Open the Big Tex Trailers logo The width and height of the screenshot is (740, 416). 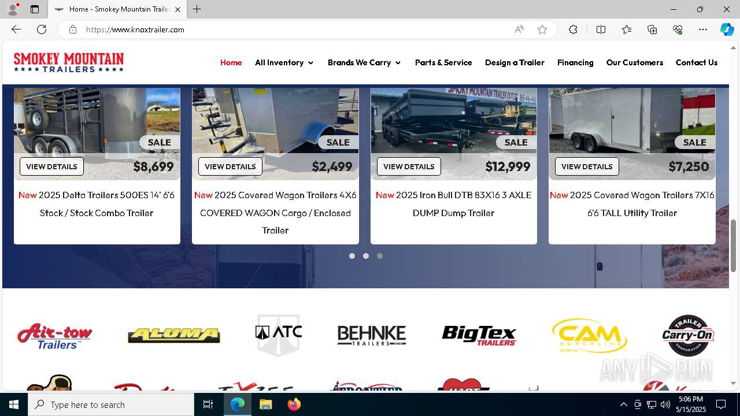click(x=479, y=336)
